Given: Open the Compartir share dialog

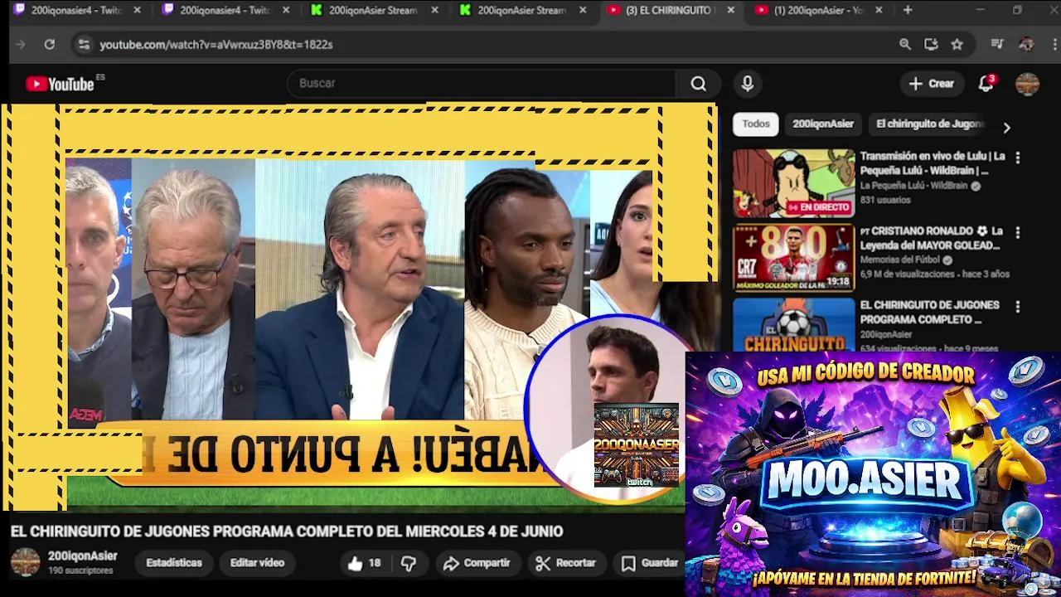Looking at the screenshot, I should [x=477, y=563].
